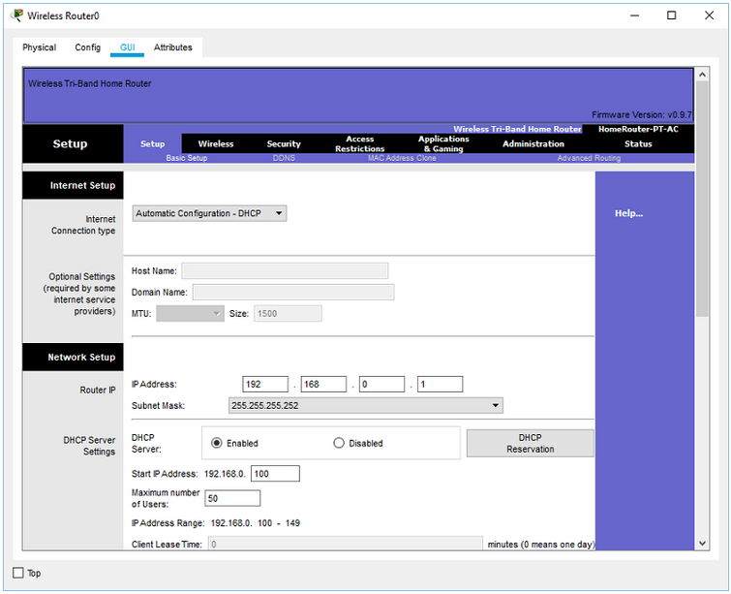Image resolution: width=731 pixels, height=594 pixels.
Task: Minimize the Wireless Router0 window
Action: click(634, 16)
